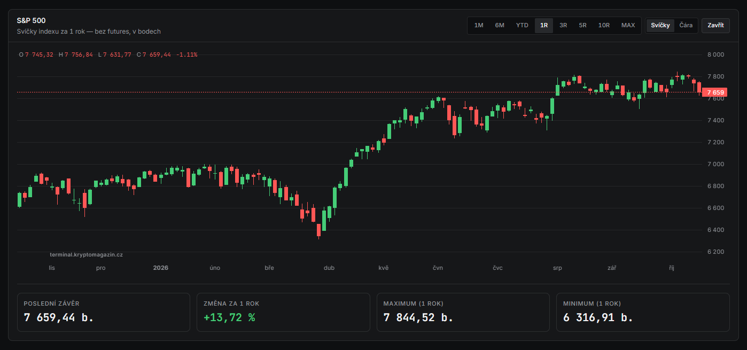
Task: Click the -1.11% change readout
Action: click(x=186, y=55)
